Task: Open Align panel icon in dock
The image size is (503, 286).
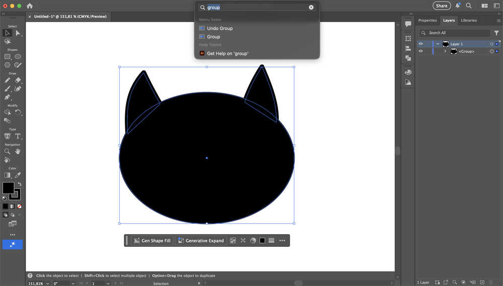Action: (x=408, y=48)
